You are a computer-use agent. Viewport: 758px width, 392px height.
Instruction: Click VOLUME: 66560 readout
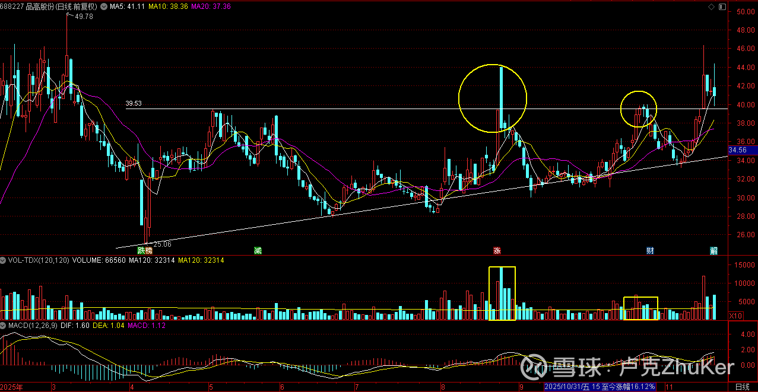pos(100,260)
